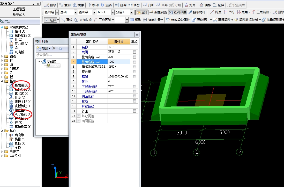This screenshot has height=187, width=284.
Task: Select the 偏移 offset tool
Action: 205,5
